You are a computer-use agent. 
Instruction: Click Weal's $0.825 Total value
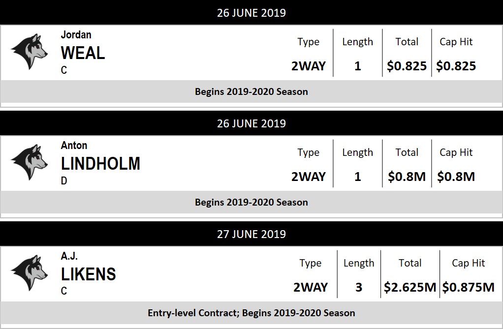click(x=407, y=66)
